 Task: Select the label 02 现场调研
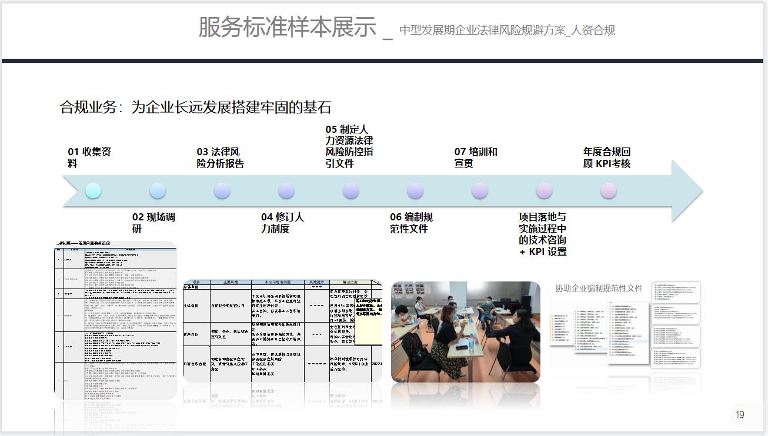tap(153, 223)
